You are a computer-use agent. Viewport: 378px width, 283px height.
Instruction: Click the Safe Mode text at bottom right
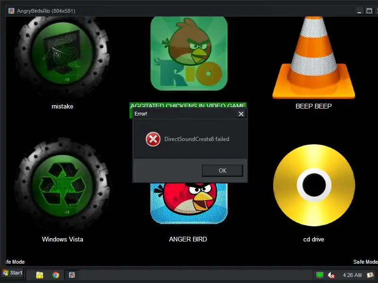point(365,262)
